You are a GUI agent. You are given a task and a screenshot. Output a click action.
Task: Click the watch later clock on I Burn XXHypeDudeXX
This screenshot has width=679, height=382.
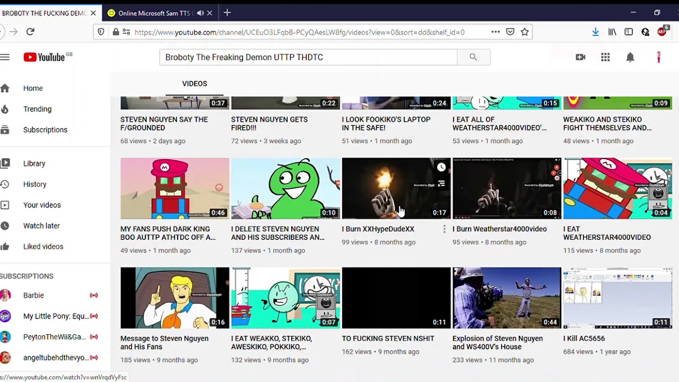click(441, 168)
